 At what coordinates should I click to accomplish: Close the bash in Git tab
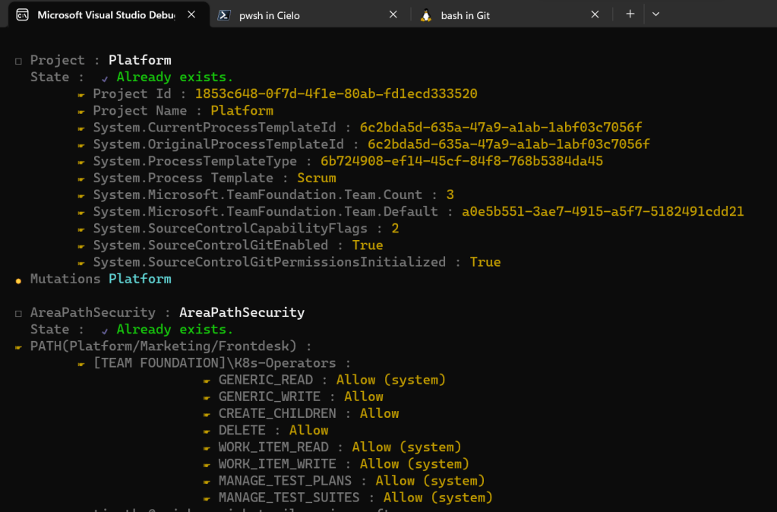[595, 14]
